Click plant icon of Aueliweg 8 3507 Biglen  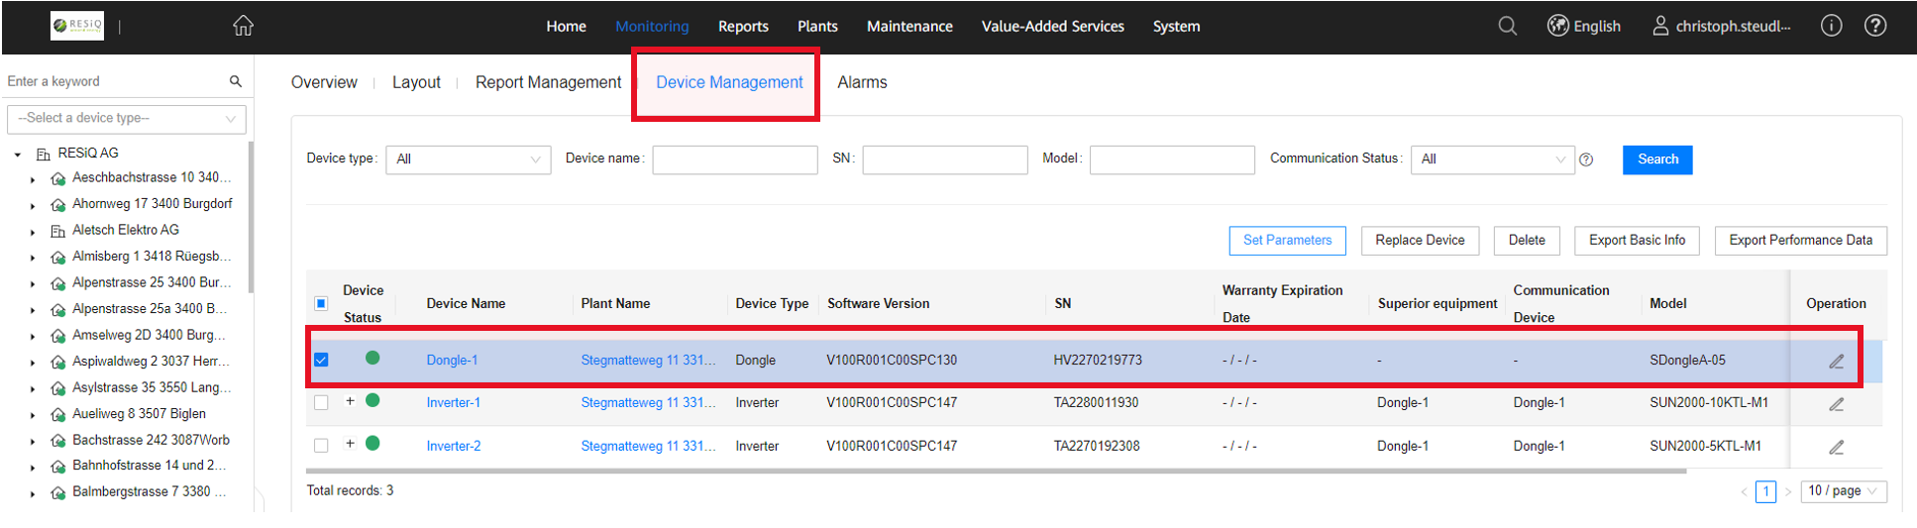[x=58, y=415]
